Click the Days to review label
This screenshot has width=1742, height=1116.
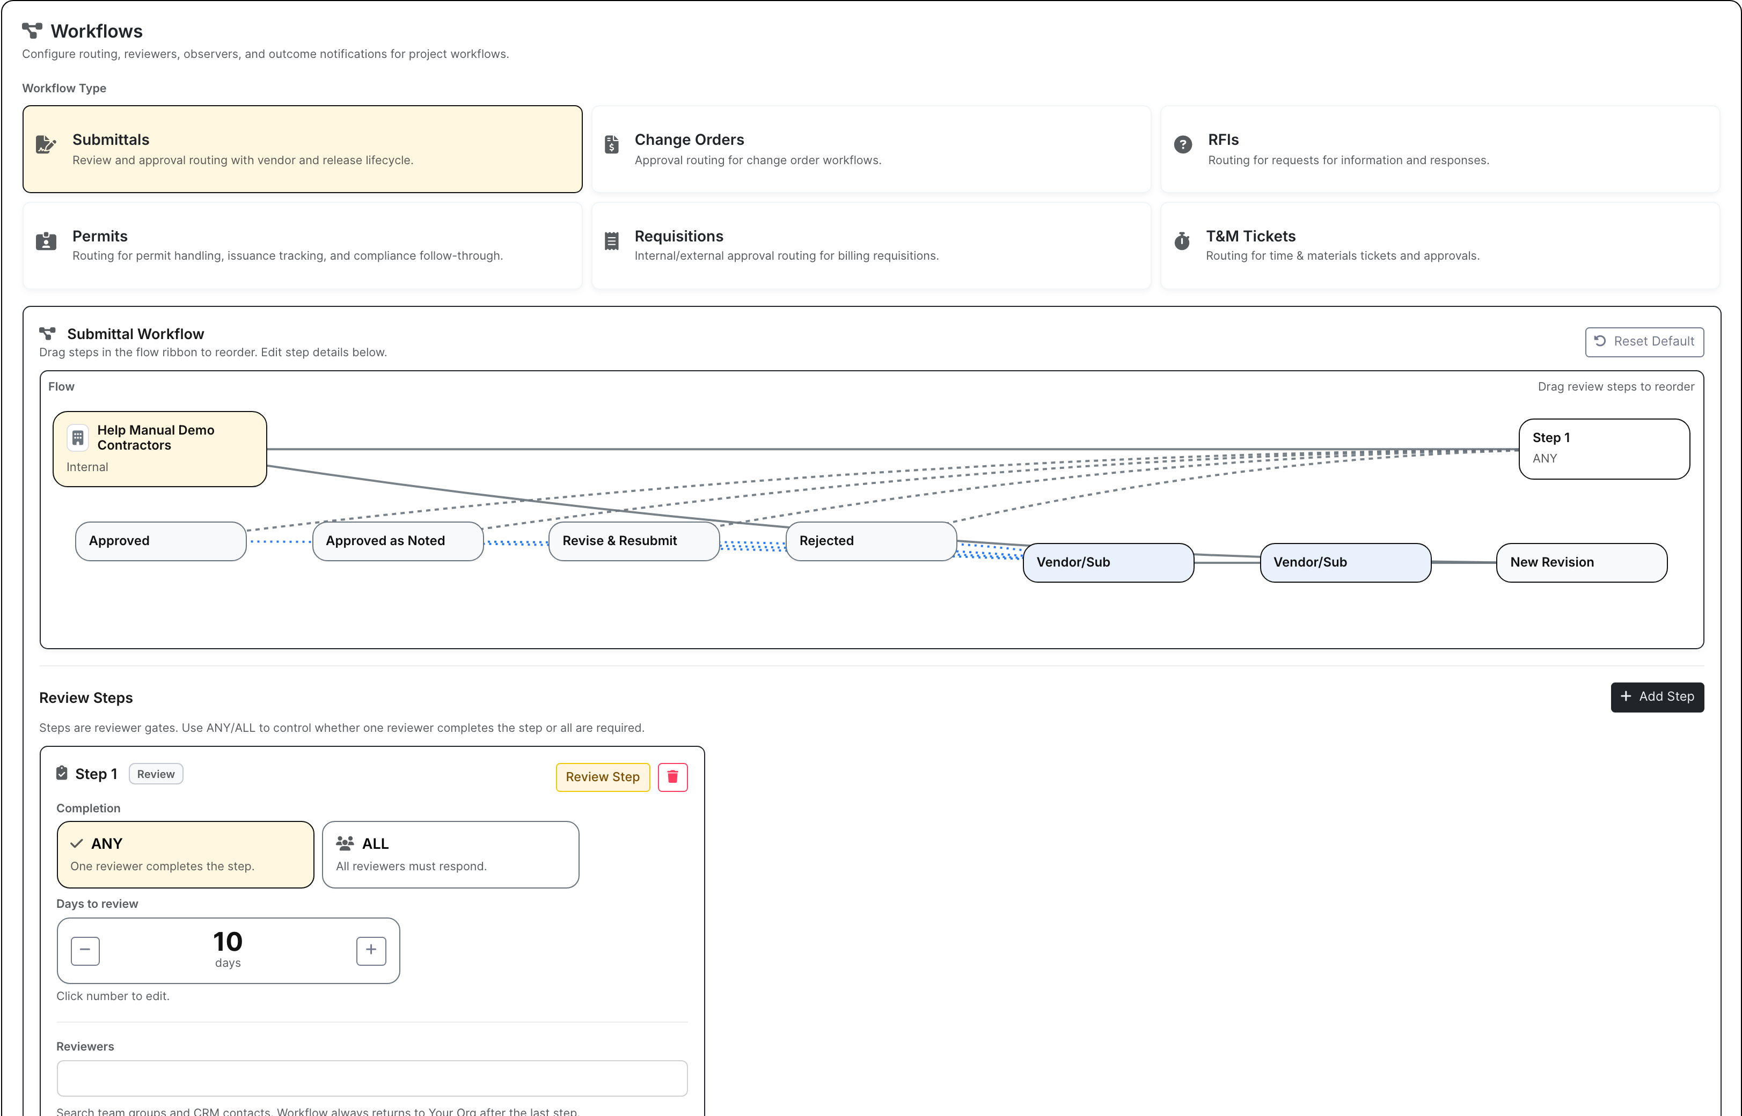point(97,904)
